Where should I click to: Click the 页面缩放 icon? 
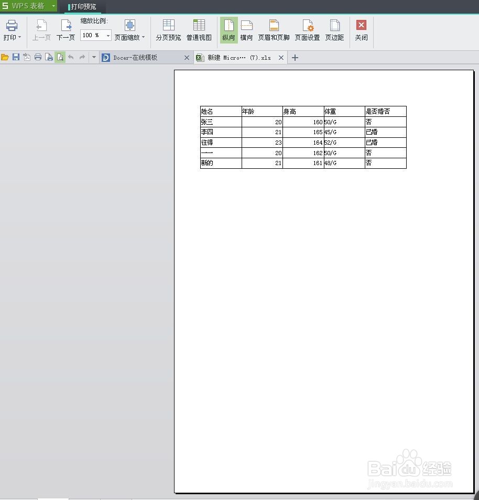click(130, 25)
